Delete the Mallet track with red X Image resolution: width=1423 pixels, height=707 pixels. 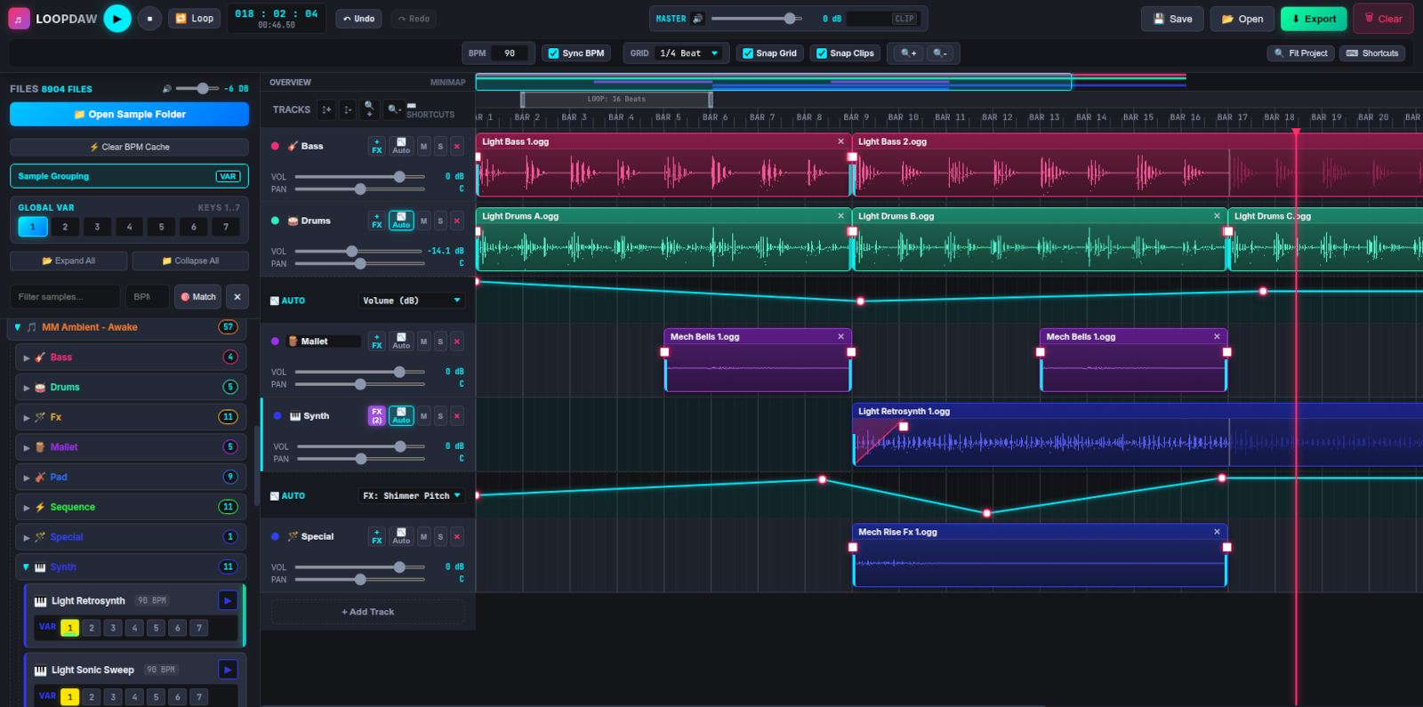(x=457, y=341)
